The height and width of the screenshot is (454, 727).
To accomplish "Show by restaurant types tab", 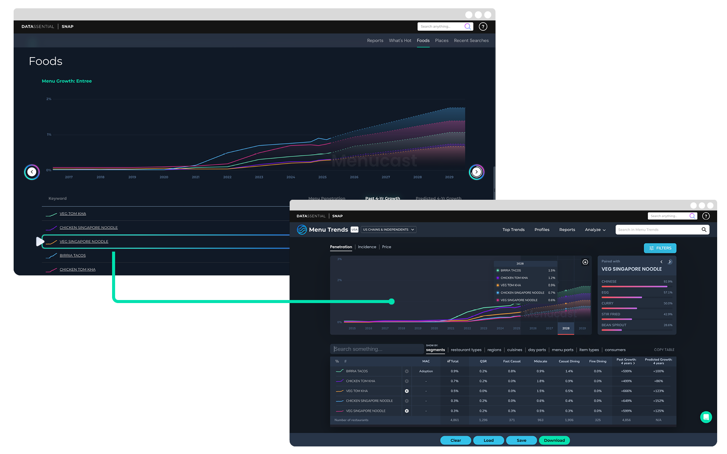I will click(x=466, y=350).
